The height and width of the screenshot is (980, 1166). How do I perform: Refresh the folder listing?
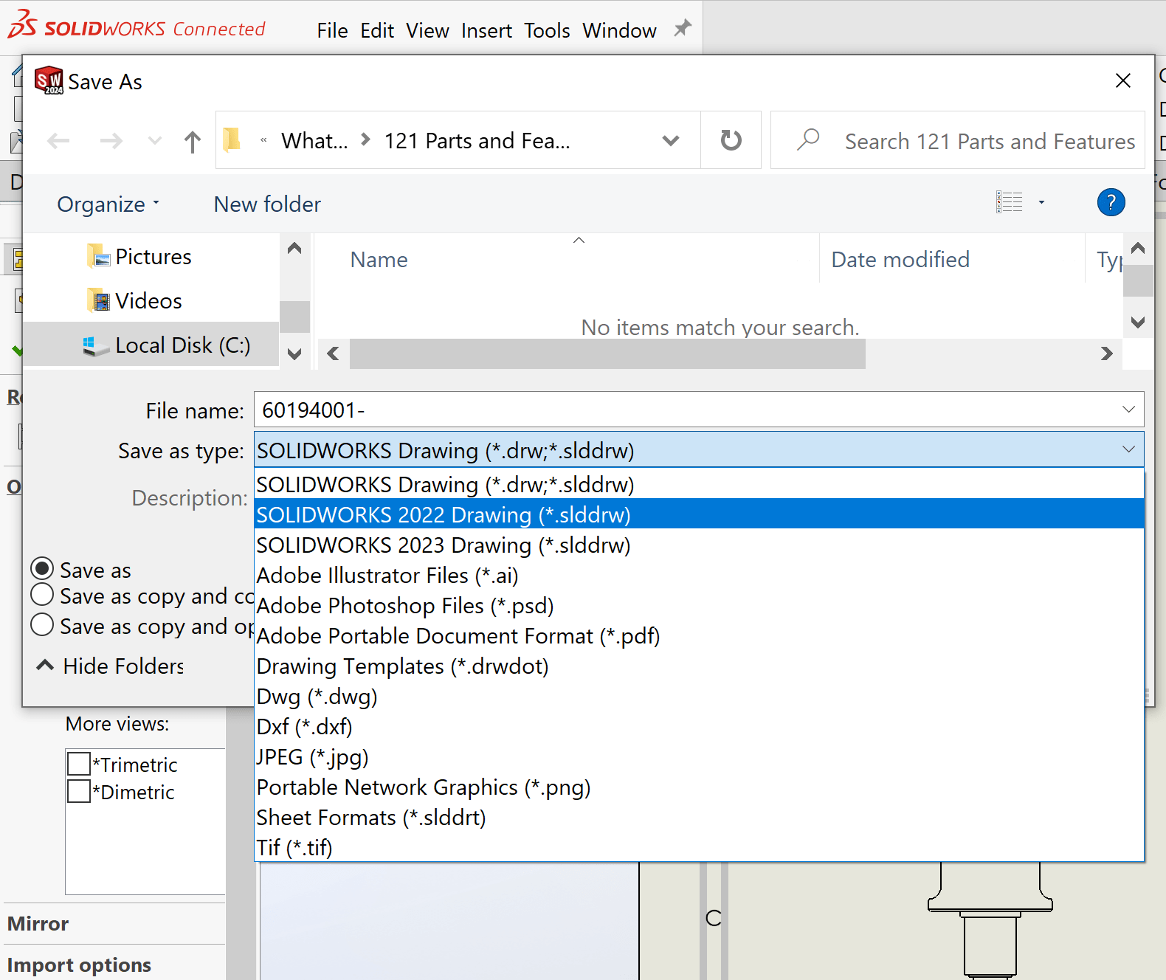point(731,140)
